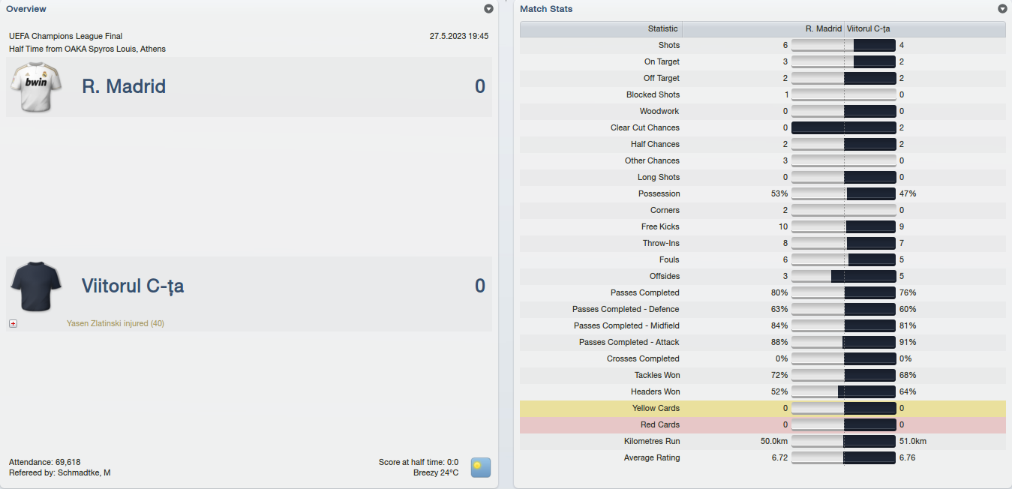This screenshot has height=489, width=1012.
Task: Select the Clear Cut Chances comparison bar
Action: tap(844, 127)
